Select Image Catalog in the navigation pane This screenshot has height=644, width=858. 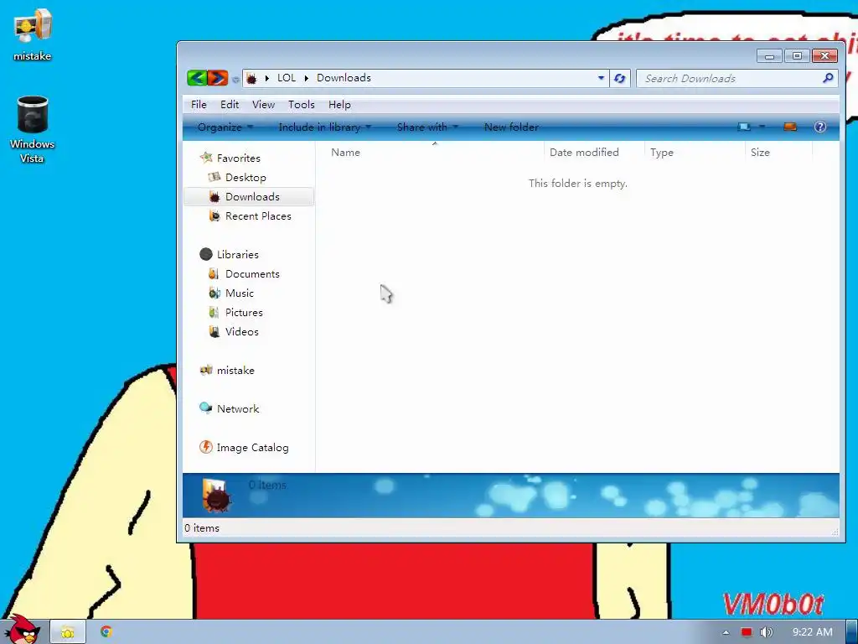[x=252, y=448]
